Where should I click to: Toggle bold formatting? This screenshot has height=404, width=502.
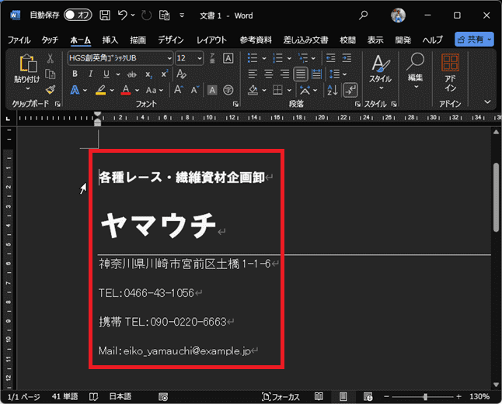(x=75, y=74)
